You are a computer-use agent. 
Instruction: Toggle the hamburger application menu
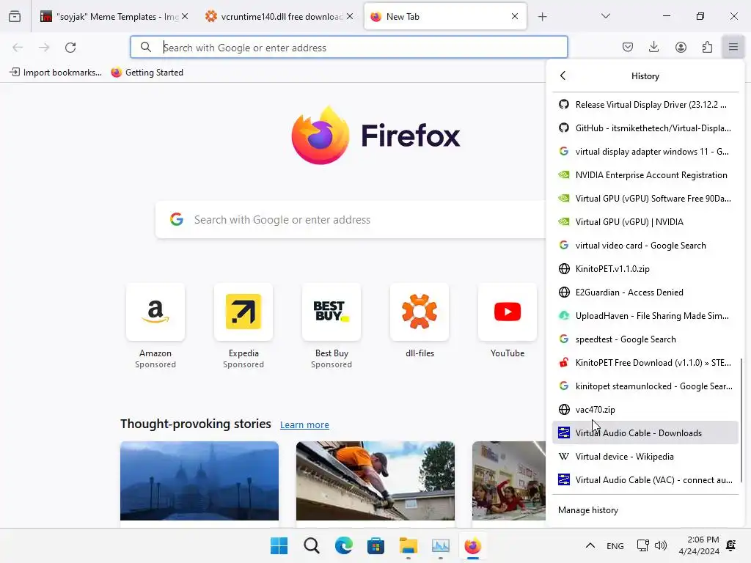tap(733, 47)
